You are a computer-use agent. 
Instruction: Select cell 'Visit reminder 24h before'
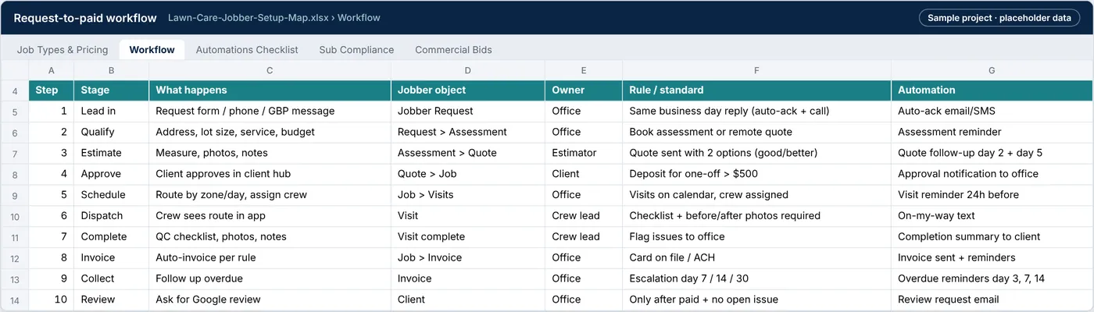992,195
